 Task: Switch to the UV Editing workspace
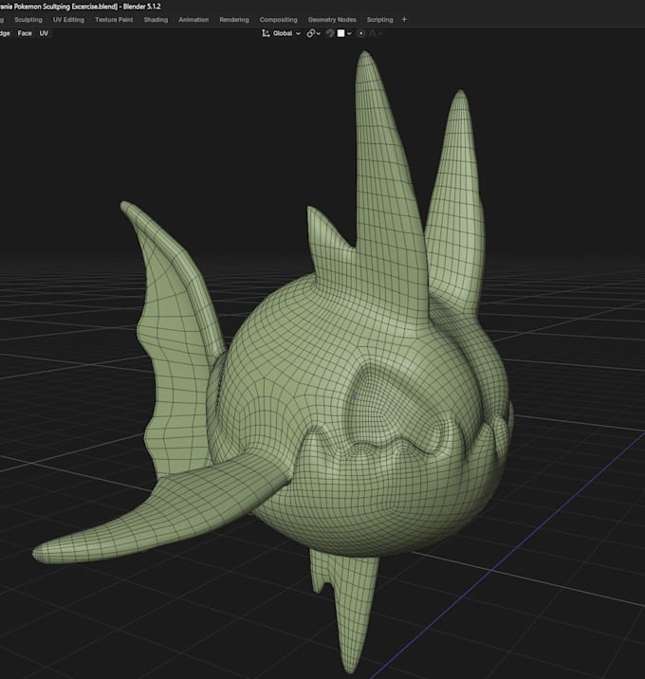tap(68, 20)
